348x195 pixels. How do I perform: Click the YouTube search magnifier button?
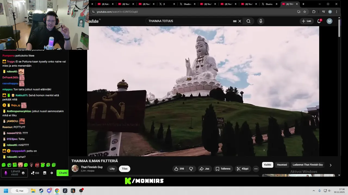[x=248, y=21]
